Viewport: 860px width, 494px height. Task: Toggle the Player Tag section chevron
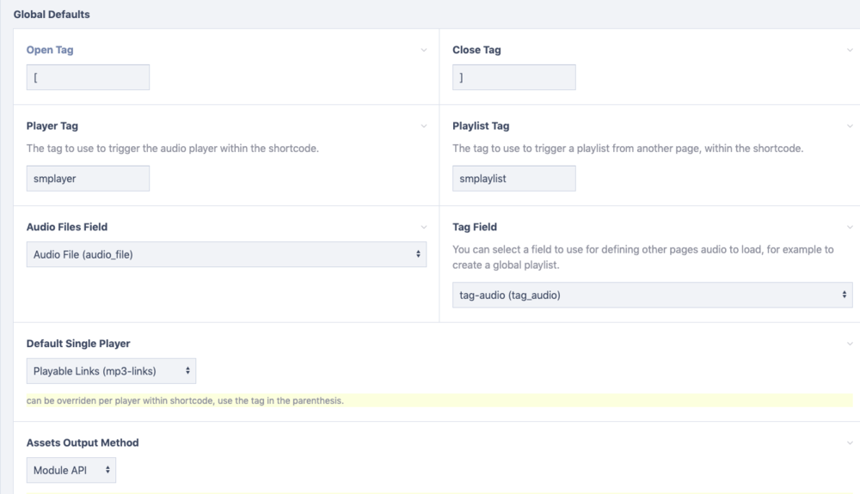[423, 126]
